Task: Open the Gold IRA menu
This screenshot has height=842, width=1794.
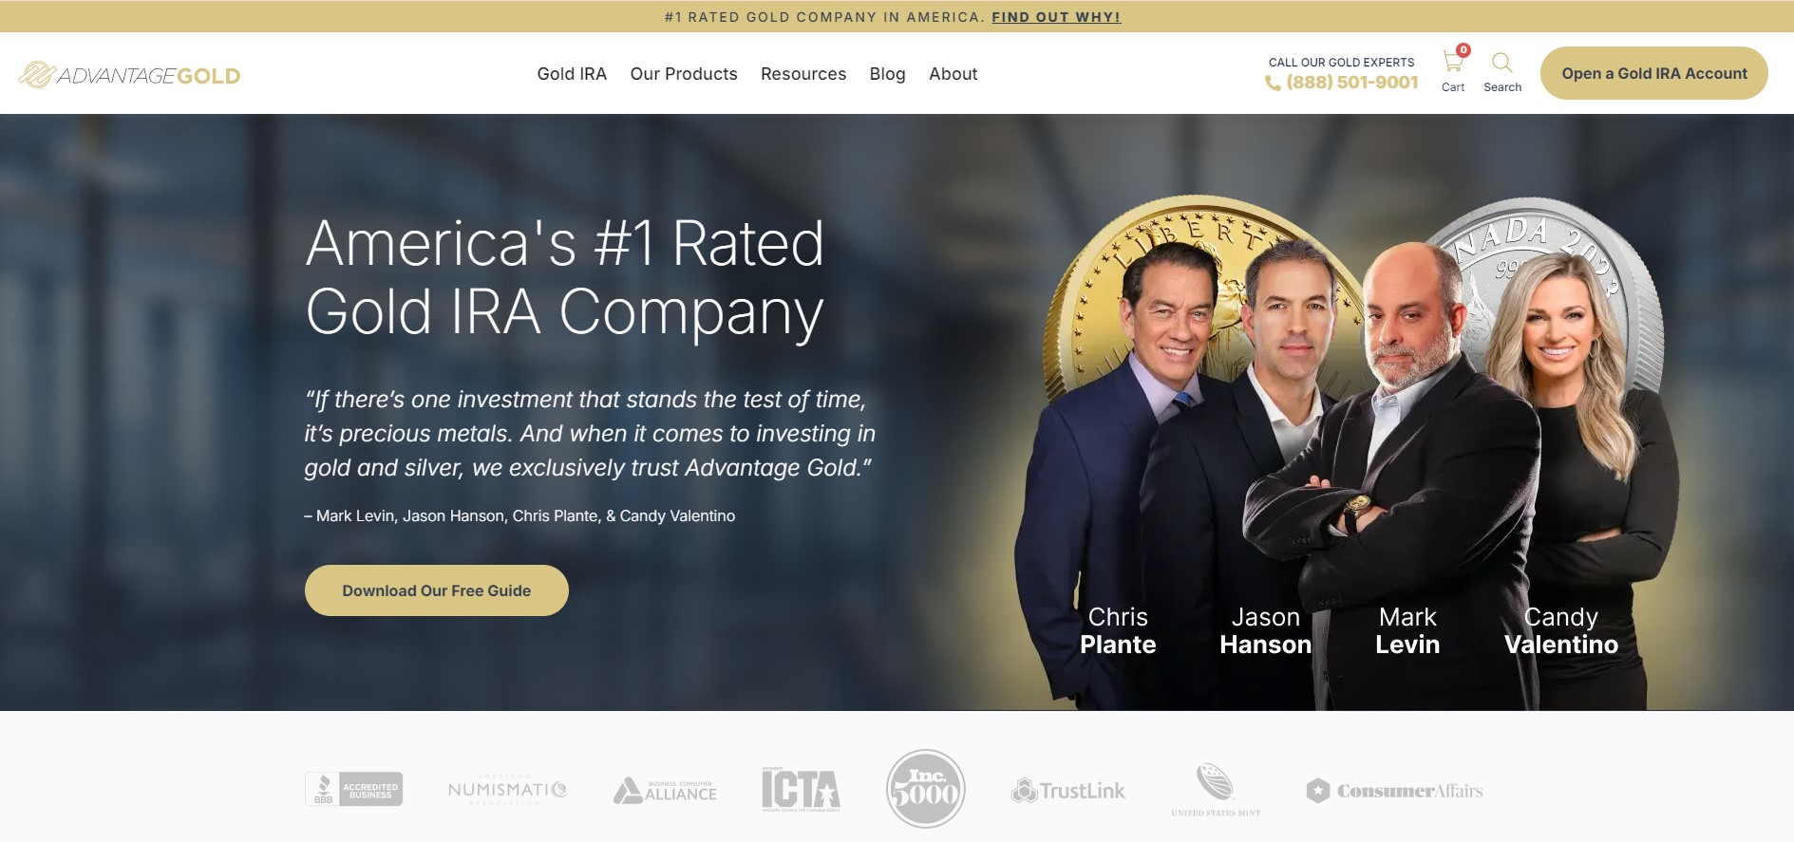Action: tap(572, 74)
